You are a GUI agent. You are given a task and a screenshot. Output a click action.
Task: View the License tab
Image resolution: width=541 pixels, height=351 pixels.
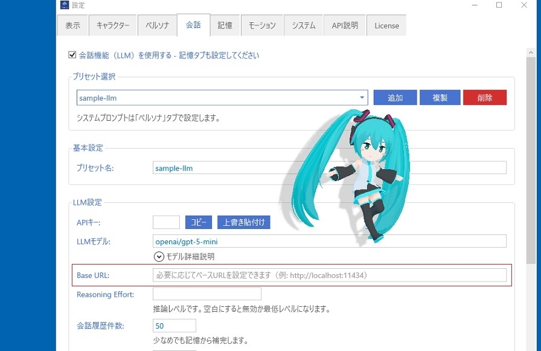(x=386, y=25)
